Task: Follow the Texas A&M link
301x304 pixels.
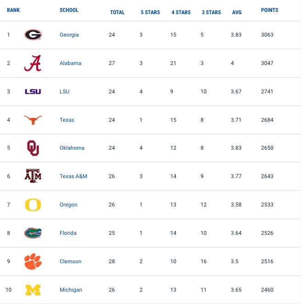Action: (x=73, y=176)
